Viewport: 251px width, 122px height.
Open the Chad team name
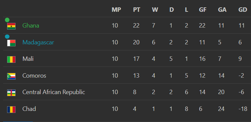click(29, 109)
